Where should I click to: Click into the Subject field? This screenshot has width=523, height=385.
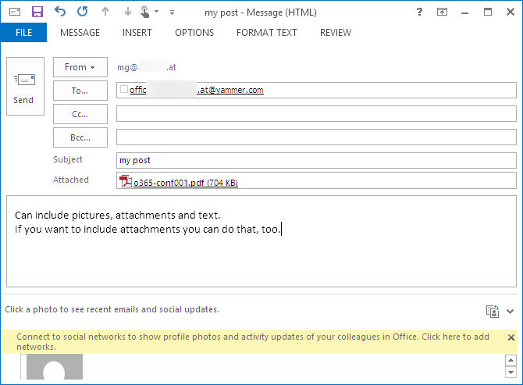point(315,160)
